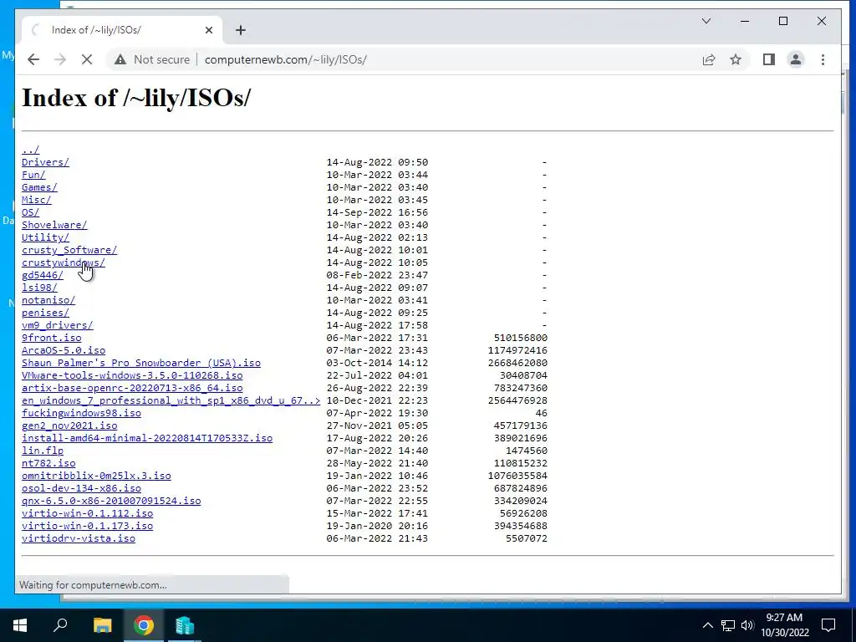
Task: Click install-amd64-minimal-20220814T170533Z.iso link
Action: point(147,438)
